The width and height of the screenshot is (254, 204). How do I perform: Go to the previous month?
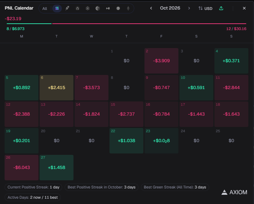(151, 8)
